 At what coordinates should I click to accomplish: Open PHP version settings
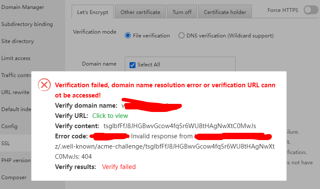tap(16, 160)
